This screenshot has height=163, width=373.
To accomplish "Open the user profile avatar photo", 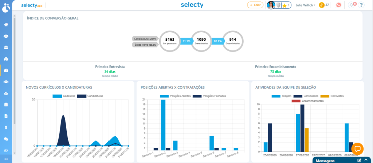I will tap(271, 5).
